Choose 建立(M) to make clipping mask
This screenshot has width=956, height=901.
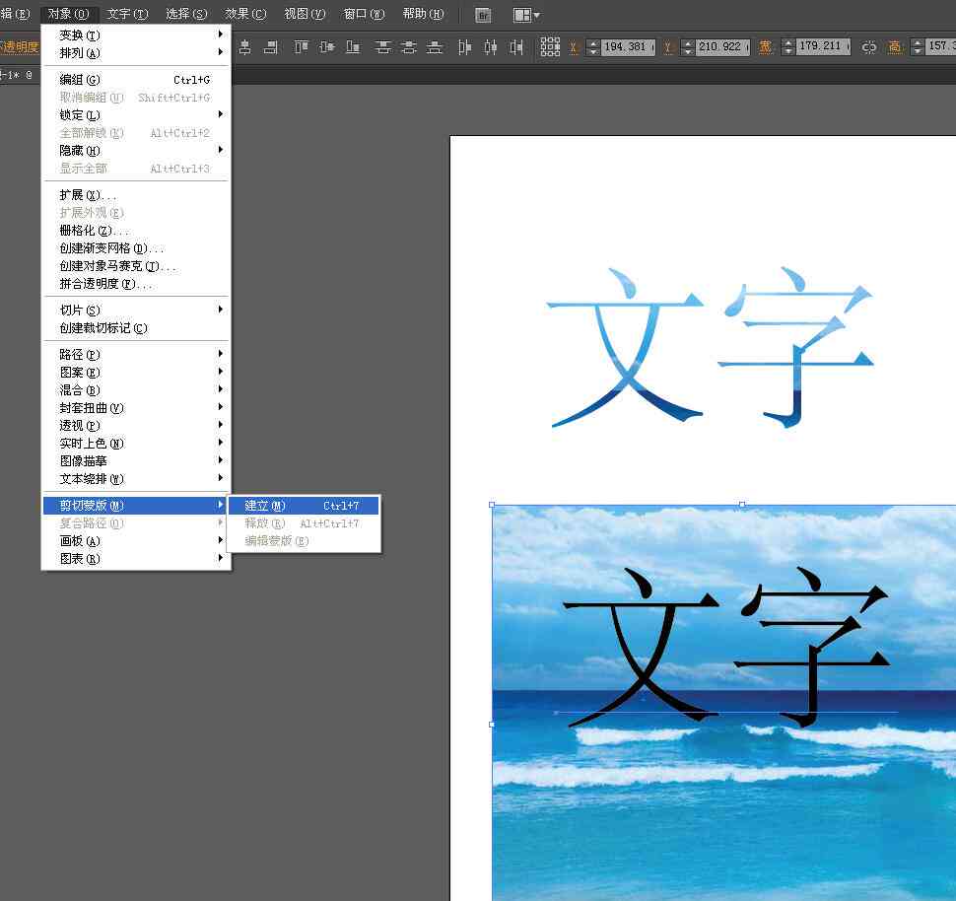click(303, 506)
